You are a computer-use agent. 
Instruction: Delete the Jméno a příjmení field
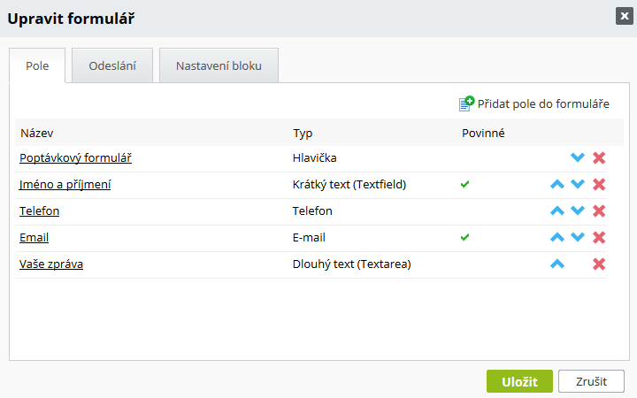[599, 184]
